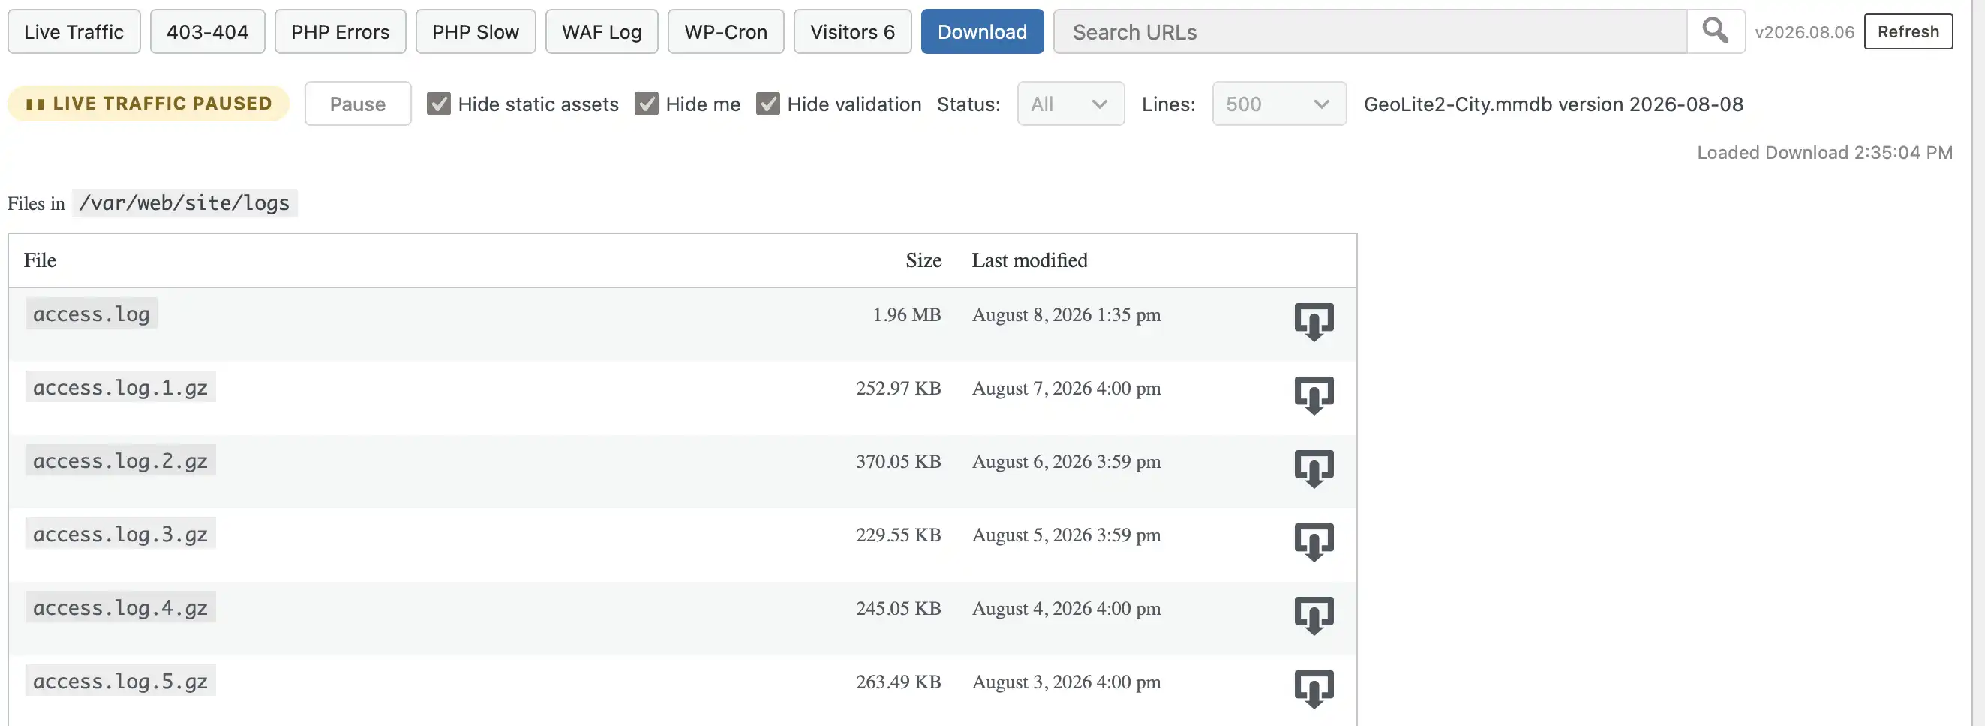Click the page's vertical scrollbar

click(1978, 363)
